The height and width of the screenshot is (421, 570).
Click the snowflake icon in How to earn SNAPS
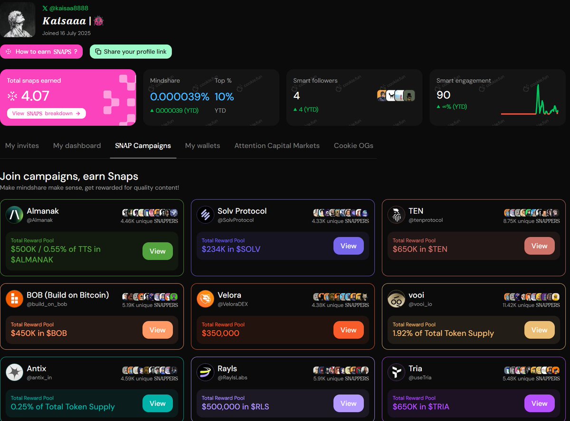8,52
